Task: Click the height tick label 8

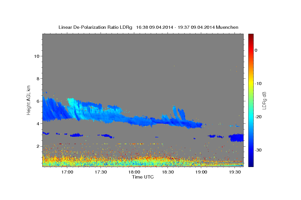Action: 38,78
